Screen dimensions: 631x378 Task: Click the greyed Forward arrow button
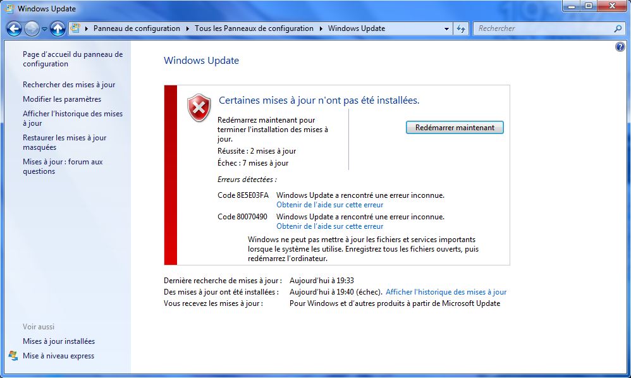32,28
